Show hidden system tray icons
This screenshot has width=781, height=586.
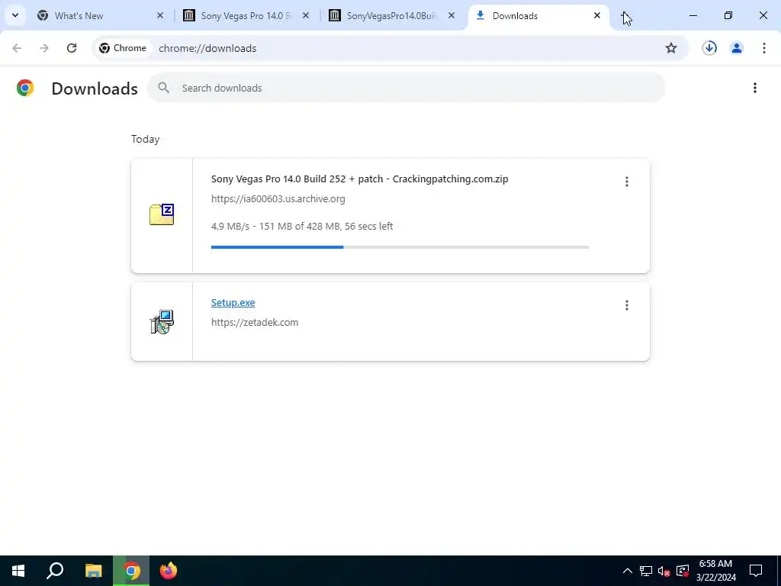[x=628, y=571]
